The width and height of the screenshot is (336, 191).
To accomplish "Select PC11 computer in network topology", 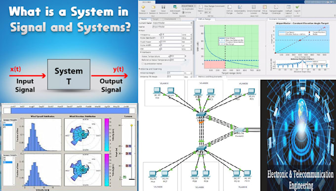I will (x=247, y=173).
